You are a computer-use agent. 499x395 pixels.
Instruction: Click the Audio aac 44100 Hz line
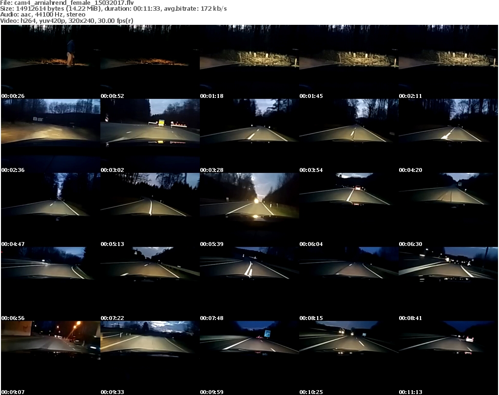pyautogui.click(x=43, y=15)
